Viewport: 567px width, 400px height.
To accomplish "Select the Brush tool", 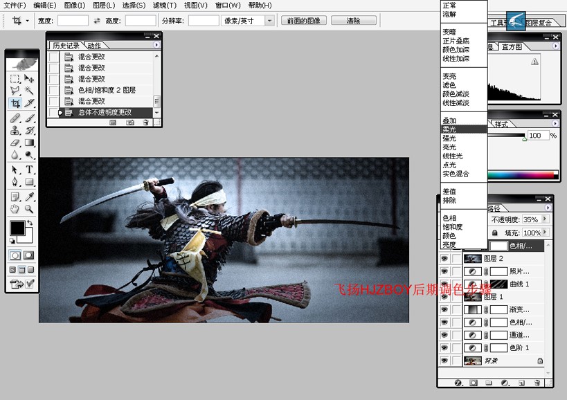I will (x=29, y=118).
